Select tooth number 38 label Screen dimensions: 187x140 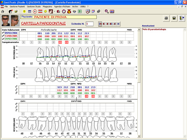(x=130, y=133)
